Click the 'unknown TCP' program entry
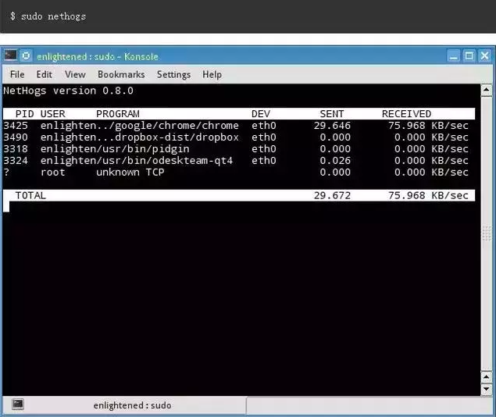This screenshot has width=496, height=417. (130, 173)
